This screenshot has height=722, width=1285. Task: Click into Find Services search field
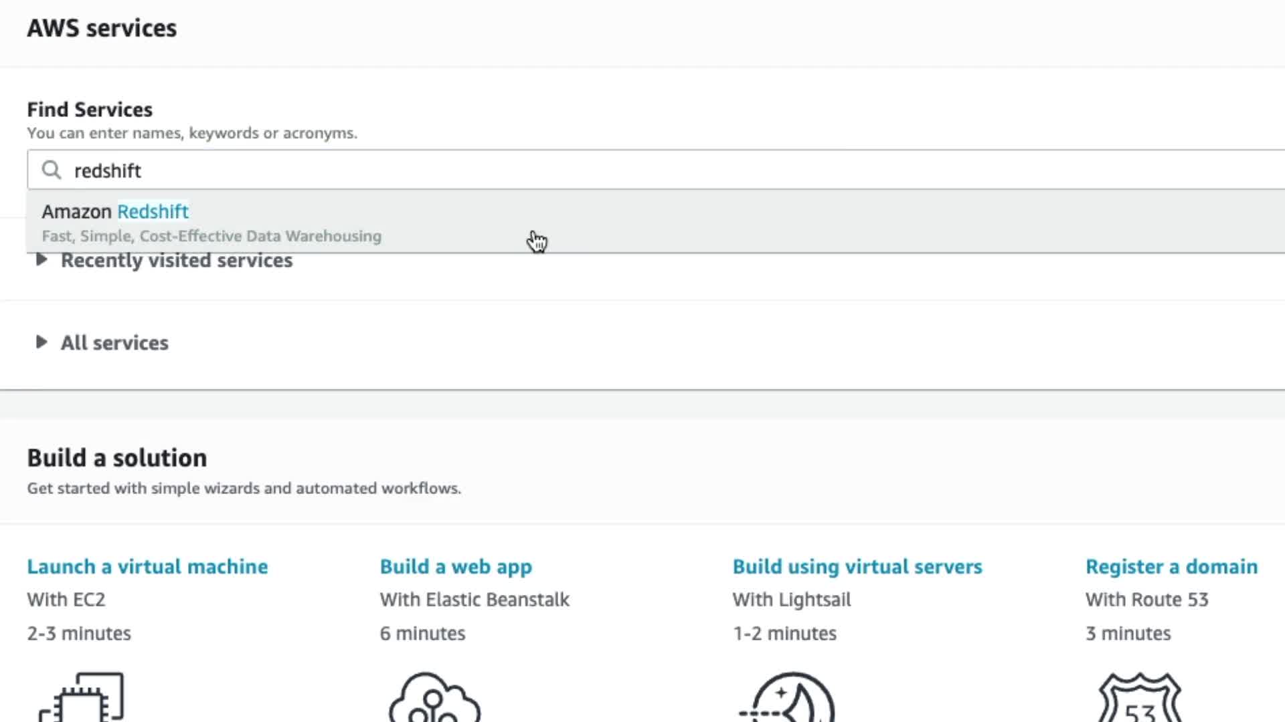(602, 170)
